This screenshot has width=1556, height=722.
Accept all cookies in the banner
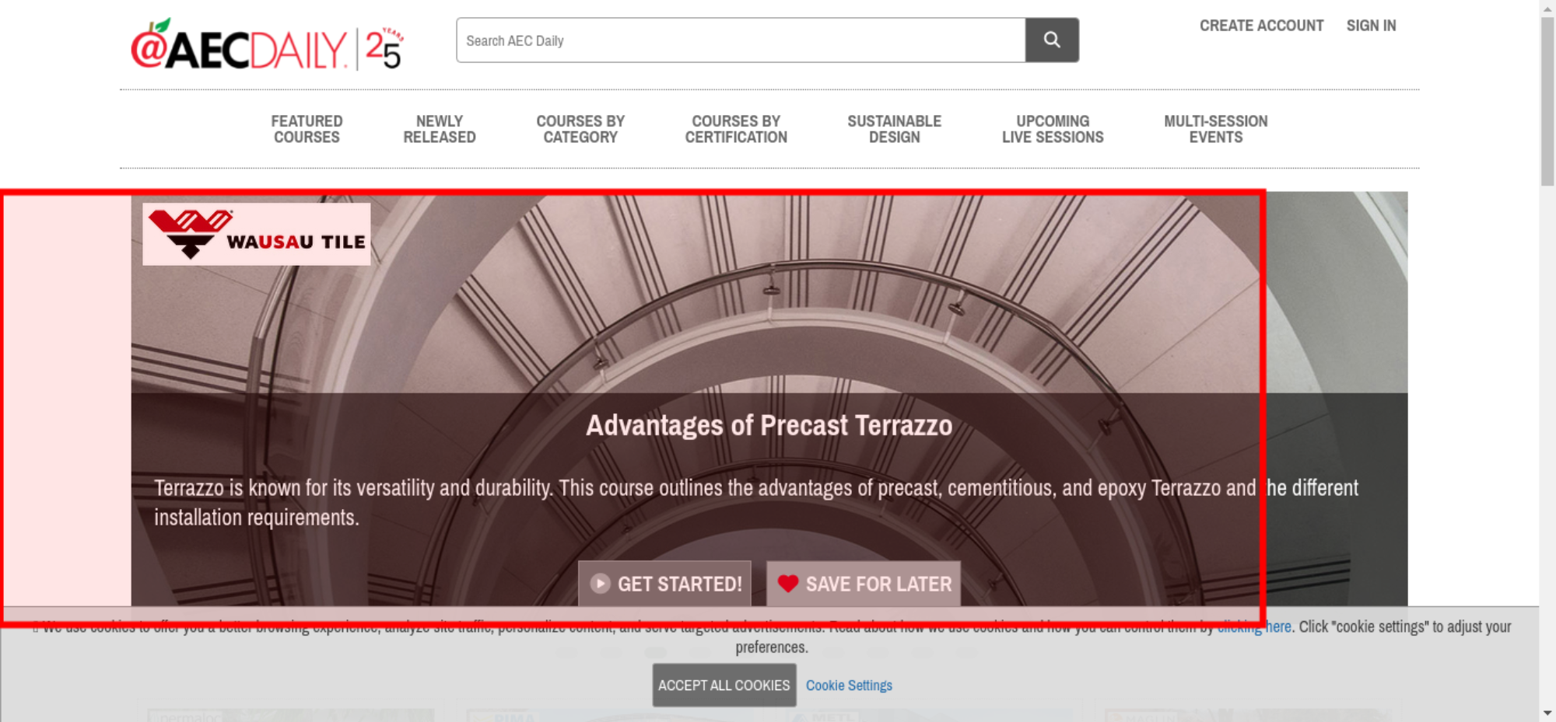click(724, 685)
